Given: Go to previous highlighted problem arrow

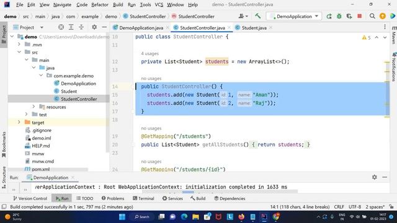Looking at the screenshot, I should 377,37.
